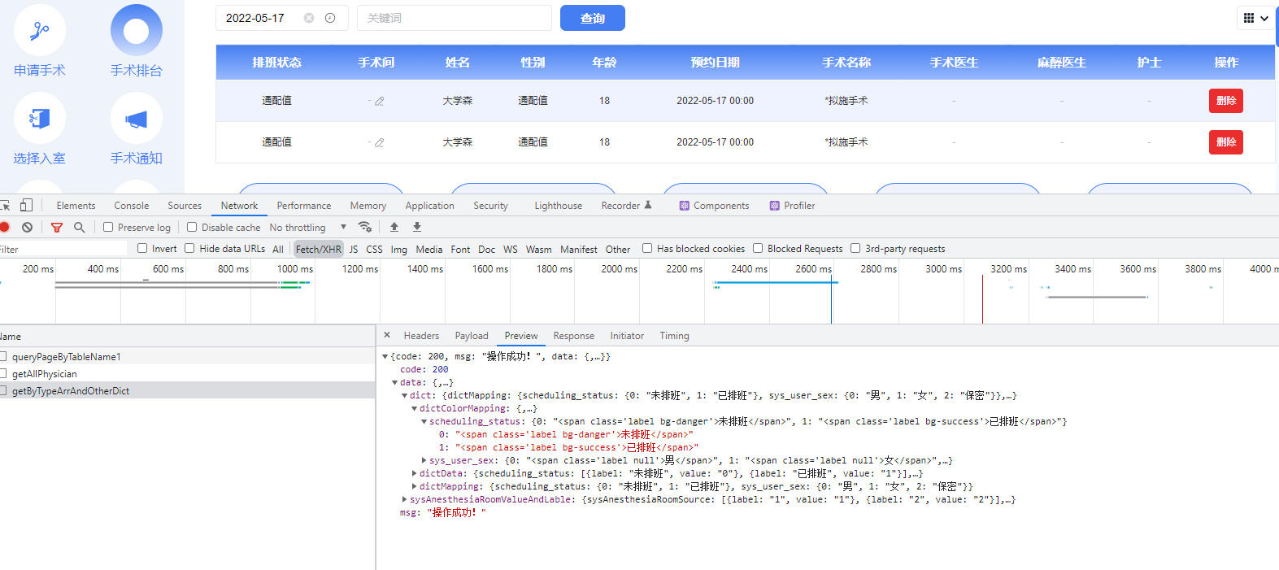Screen dimensions: 1279x570
Task: Select the JS filter type
Action: coord(354,249)
